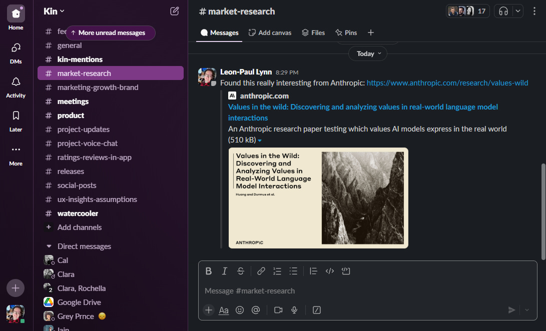Toggle ordered list formatting
The height and width of the screenshot is (331, 546).
277,271
